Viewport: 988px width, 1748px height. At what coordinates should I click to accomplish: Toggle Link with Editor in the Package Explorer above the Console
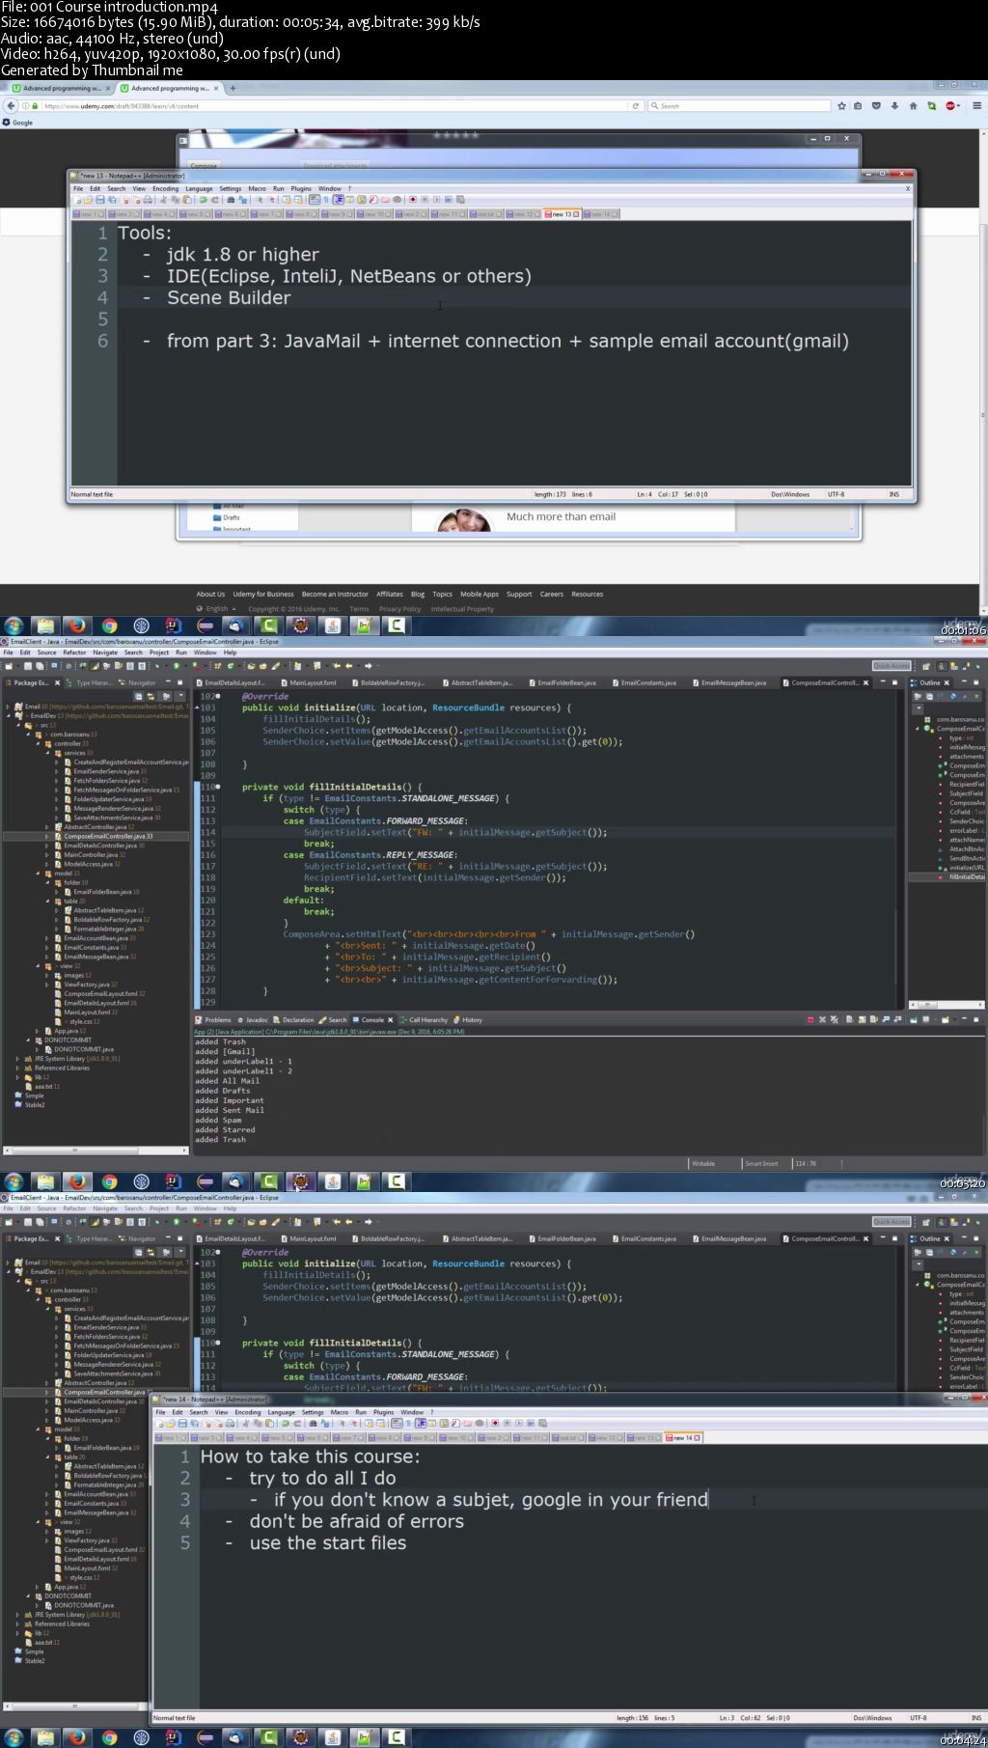(151, 696)
